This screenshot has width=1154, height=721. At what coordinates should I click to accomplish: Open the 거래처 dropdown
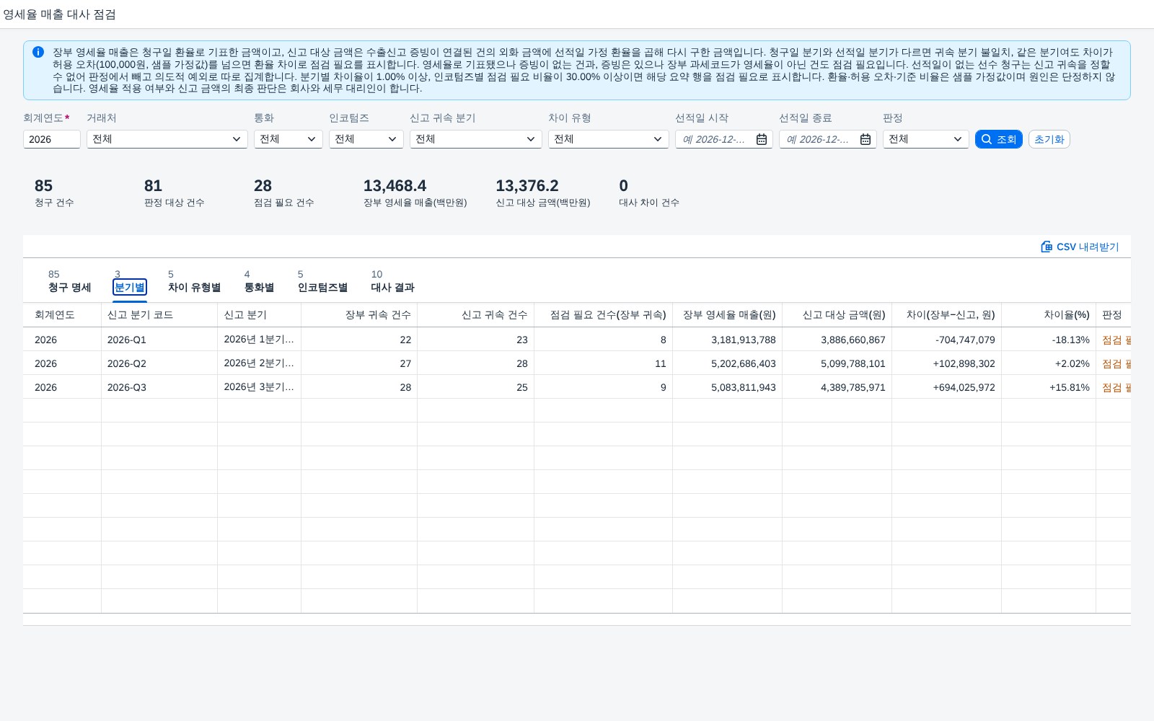(x=167, y=139)
